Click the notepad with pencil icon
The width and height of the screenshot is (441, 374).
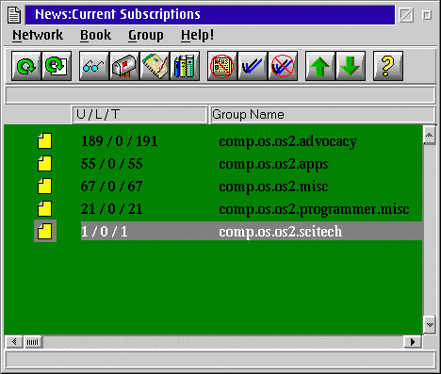pos(155,66)
